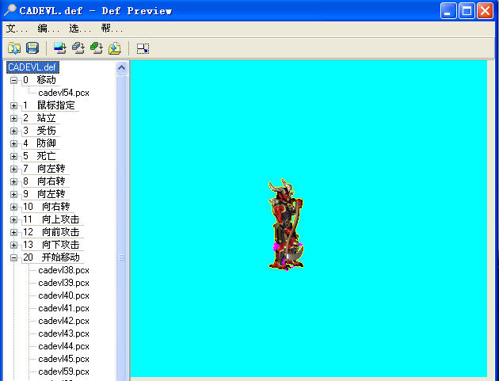
Task: Select cadevl42.pcx frame
Action: (x=63, y=321)
